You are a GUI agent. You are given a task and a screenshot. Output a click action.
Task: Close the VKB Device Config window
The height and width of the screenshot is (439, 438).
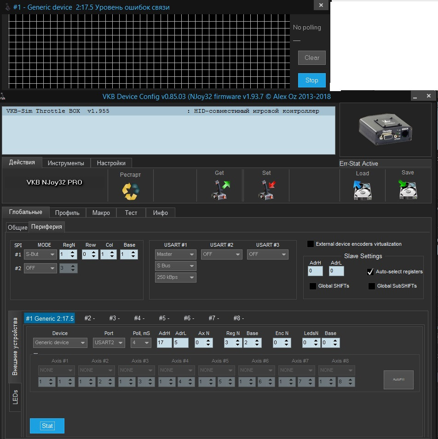[428, 96]
